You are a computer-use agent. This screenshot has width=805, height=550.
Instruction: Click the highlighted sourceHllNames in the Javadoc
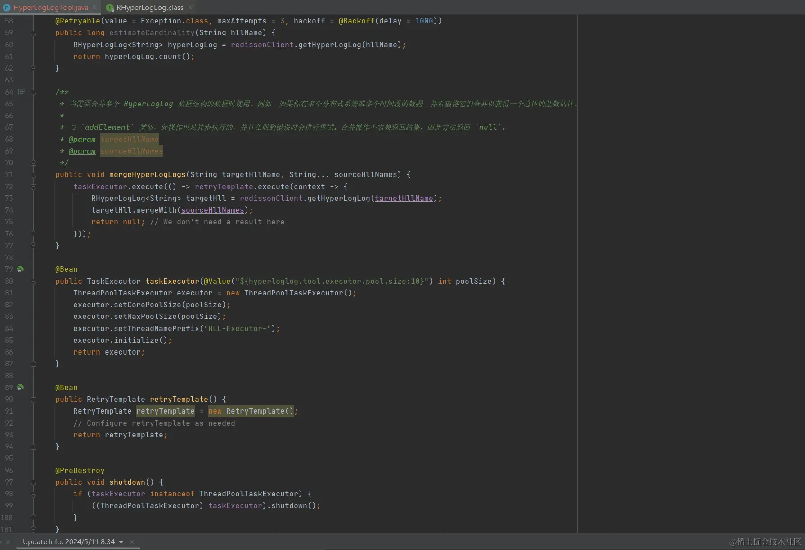131,151
